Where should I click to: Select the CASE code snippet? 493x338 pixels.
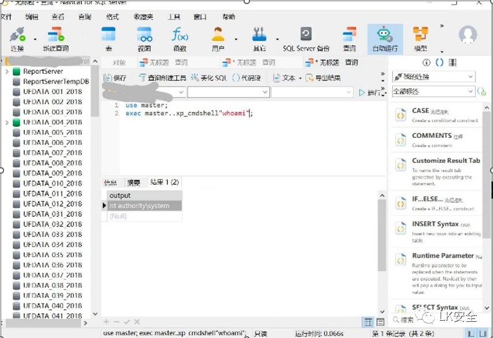click(x=436, y=115)
